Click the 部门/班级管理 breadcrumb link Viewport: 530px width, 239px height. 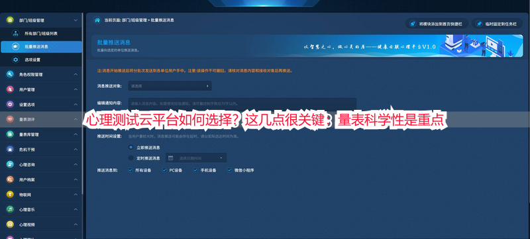coord(134,21)
